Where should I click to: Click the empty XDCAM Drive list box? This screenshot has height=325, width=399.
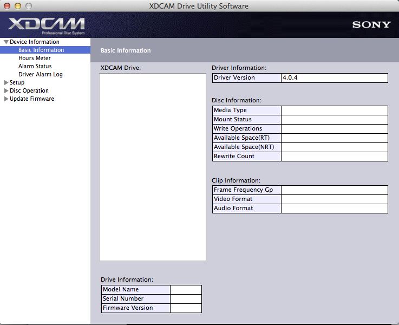point(153,167)
